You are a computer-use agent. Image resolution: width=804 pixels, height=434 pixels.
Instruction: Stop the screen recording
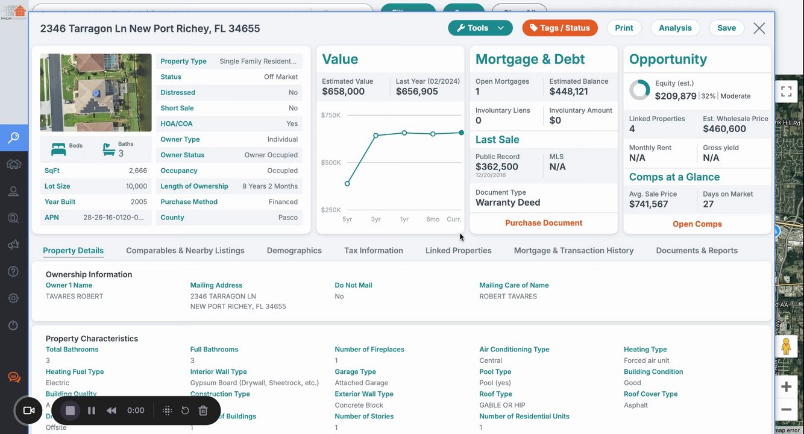[x=70, y=410]
